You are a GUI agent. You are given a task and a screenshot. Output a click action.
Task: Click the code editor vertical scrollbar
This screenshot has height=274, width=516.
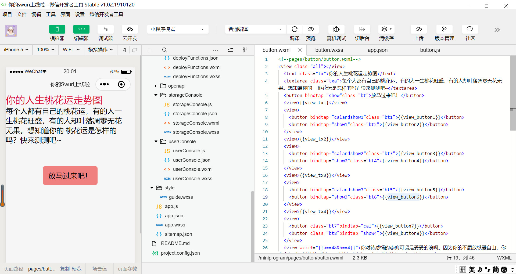(x=513, y=93)
